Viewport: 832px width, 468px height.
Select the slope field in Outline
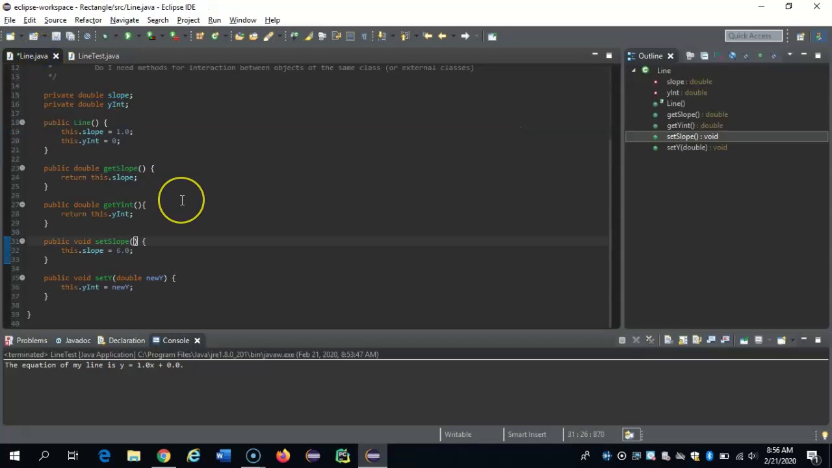tap(689, 81)
